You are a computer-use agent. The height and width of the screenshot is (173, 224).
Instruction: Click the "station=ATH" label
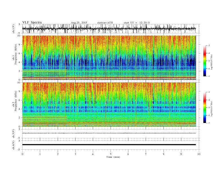click(105, 23)
